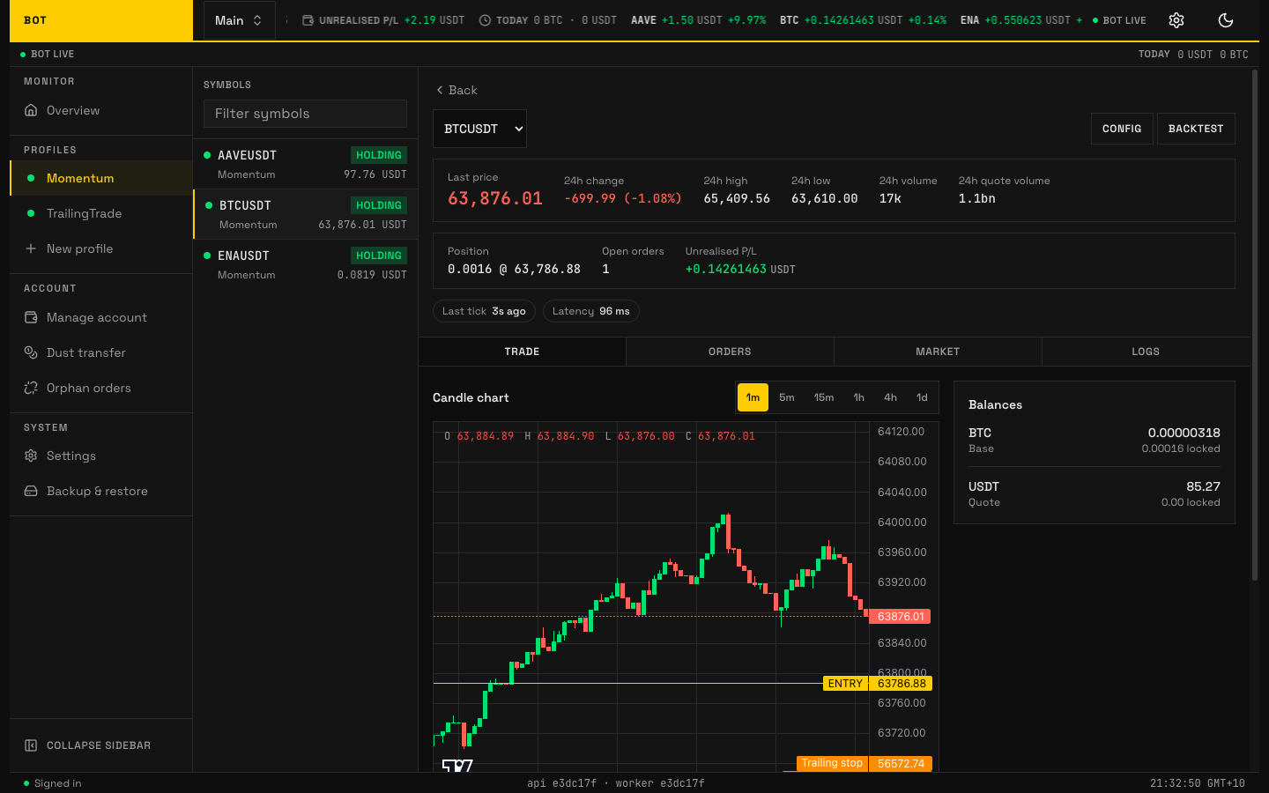Click the BOT logo header
1269x793 pixels.
pyautogui.click(x=101, y=20)
